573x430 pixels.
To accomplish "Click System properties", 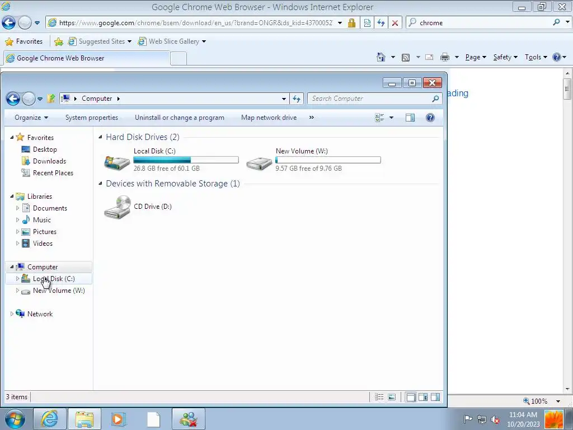I will pos(92,118).
